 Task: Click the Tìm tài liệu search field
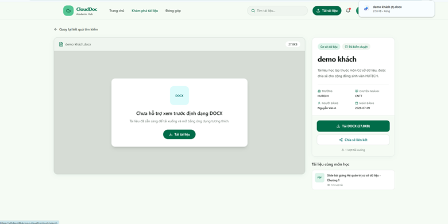point(277,10)
